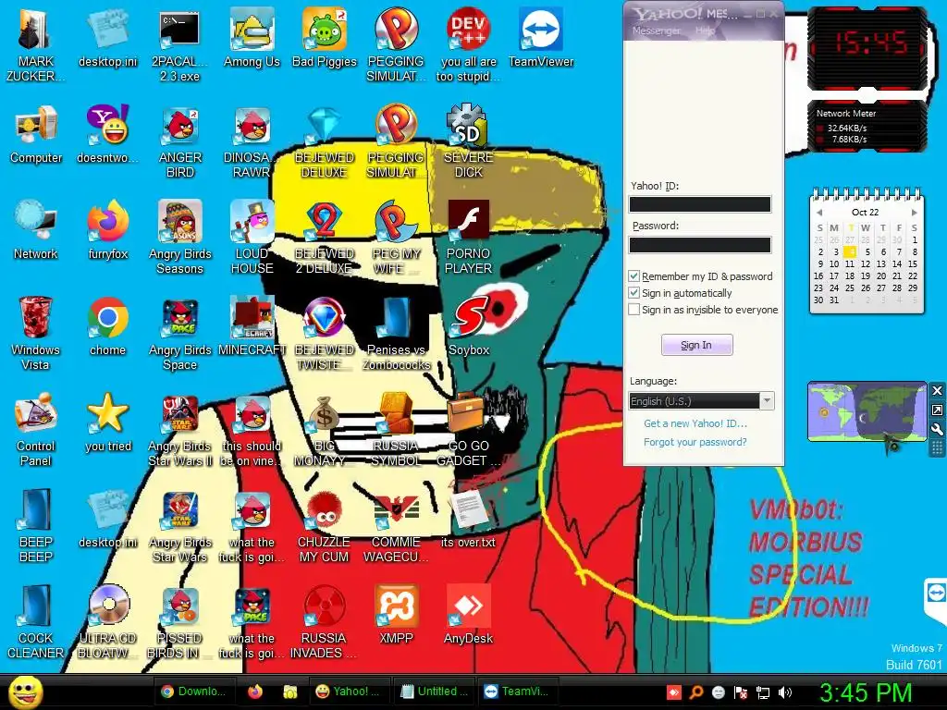The height and width of the screenshot is (710, 947).
Task: Close the world clock map gadget
Action: 938,391
